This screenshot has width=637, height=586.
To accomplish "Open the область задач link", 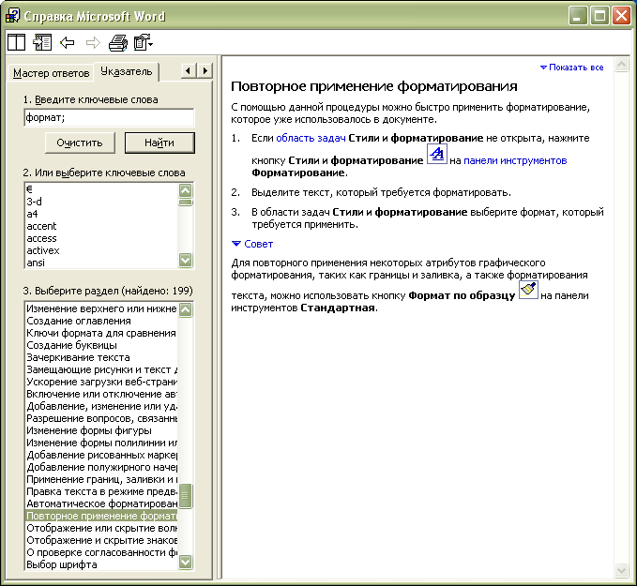I will [x=311, y=138].
